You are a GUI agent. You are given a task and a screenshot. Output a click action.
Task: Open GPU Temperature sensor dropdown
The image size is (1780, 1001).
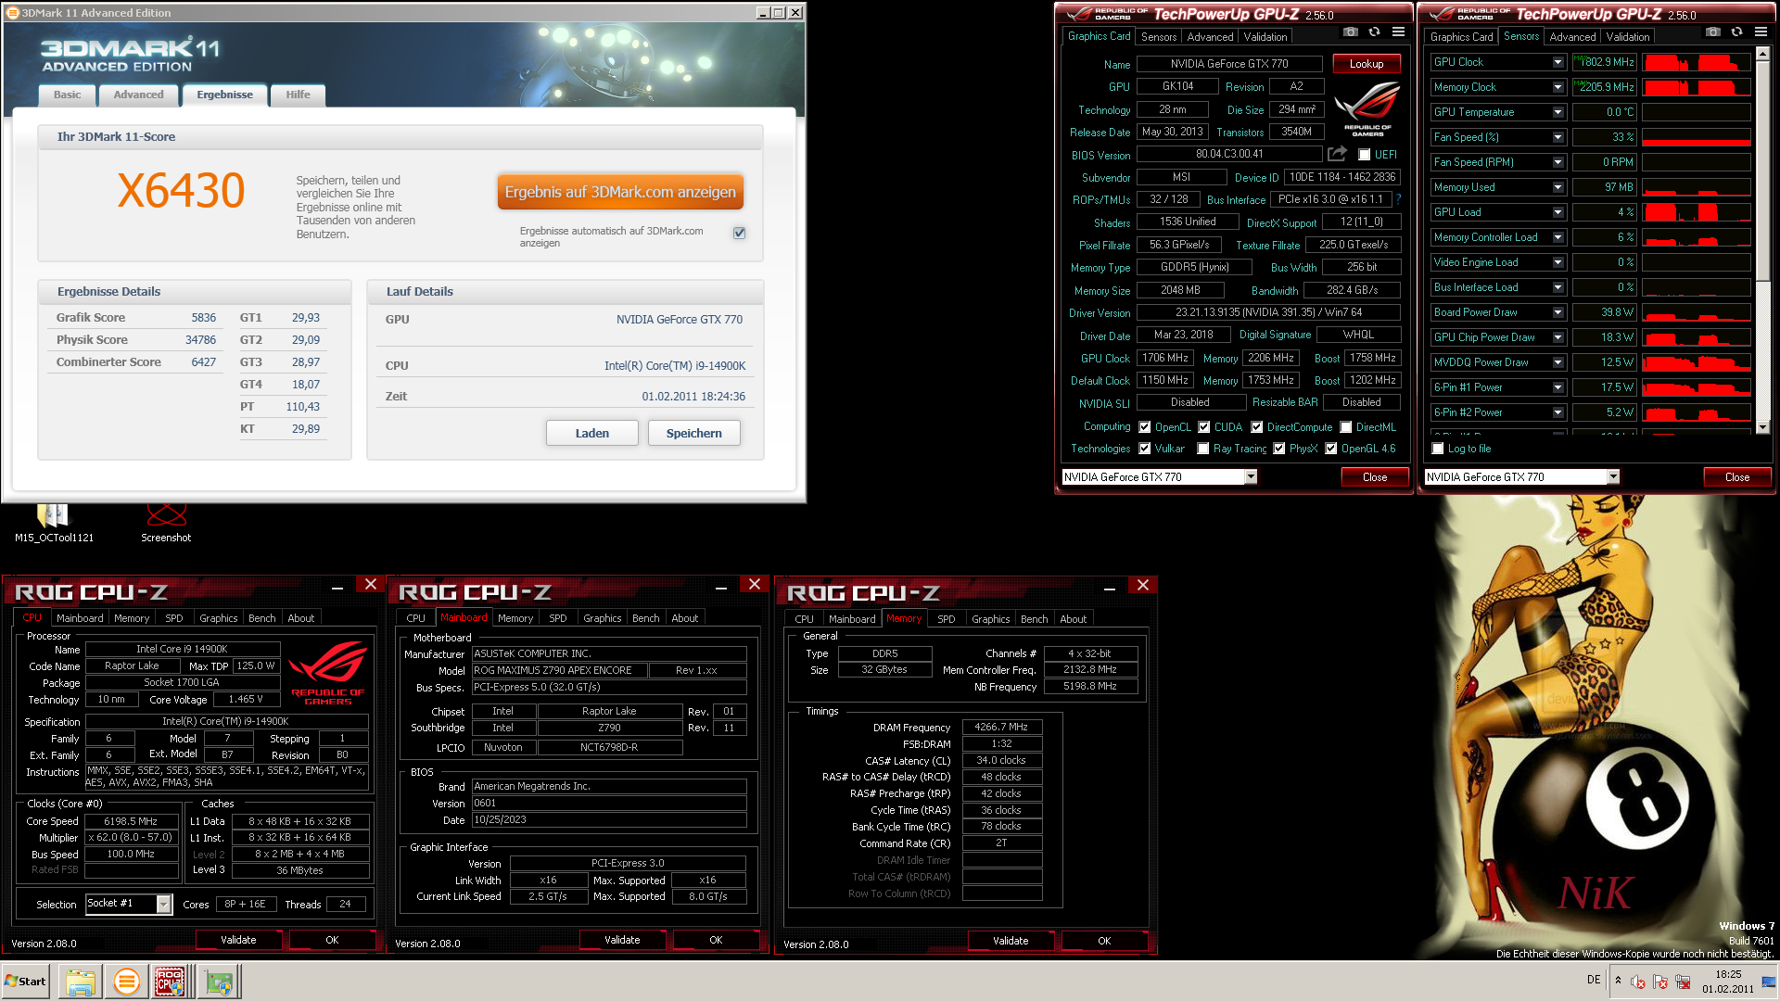click(1557, 112)
